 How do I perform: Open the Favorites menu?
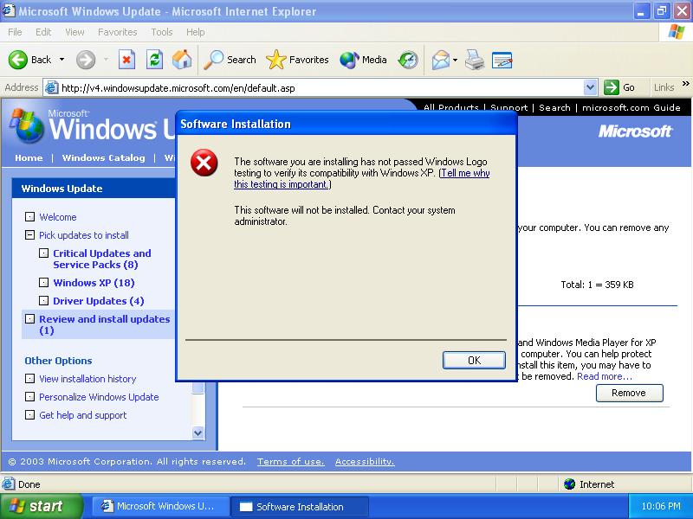(x=117, y=32)
